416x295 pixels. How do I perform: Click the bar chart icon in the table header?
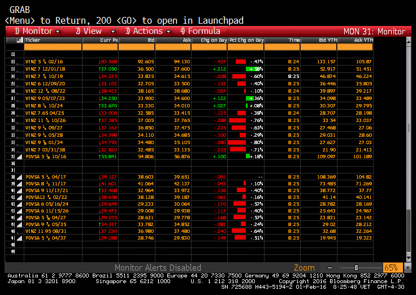pos(20,40)
